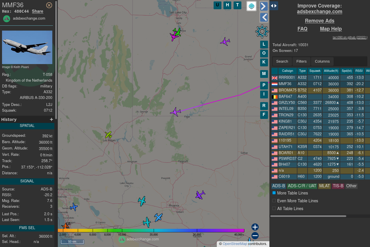Select the GRZLY50 row in aircraft table
Screen dimensions: 370x247
click(x=320, y=102)
